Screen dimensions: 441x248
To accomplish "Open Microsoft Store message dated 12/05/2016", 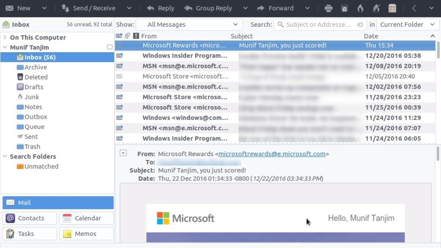I will (275, 76).
